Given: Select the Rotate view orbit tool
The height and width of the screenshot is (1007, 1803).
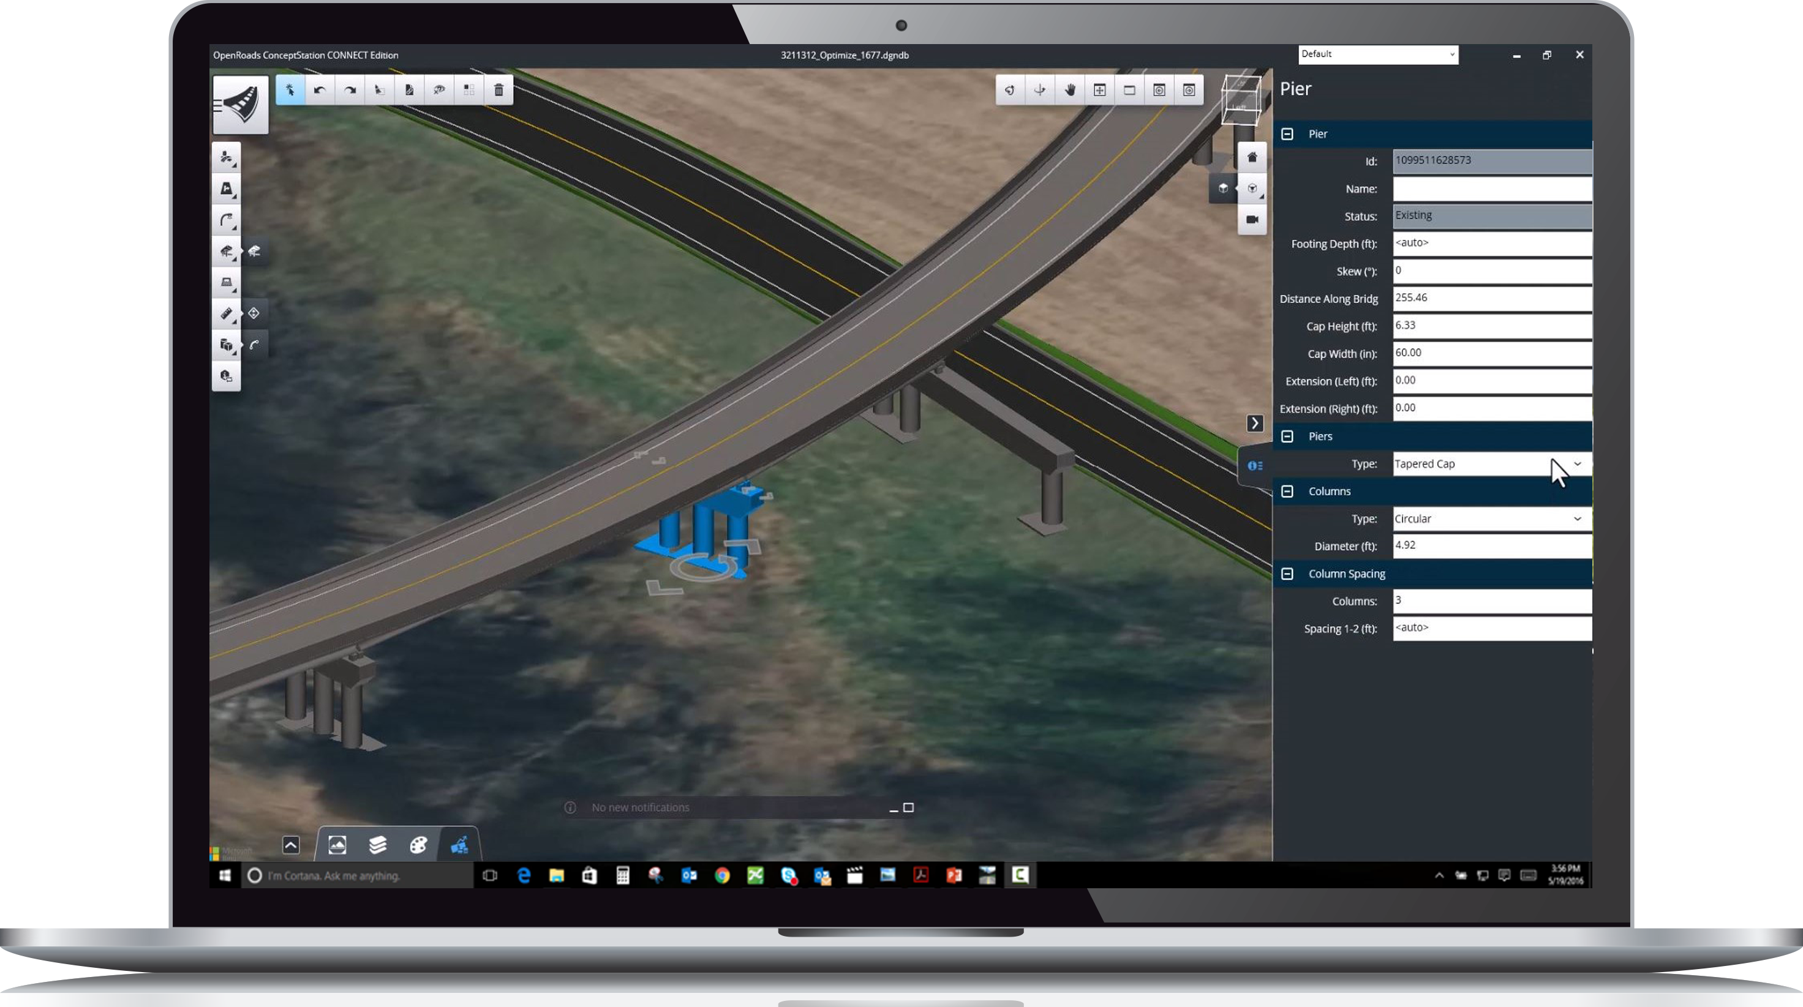Looking at the screenshot, I should (1011, 89).
